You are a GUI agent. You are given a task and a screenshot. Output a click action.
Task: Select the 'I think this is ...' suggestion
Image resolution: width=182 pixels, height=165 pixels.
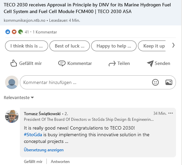pyautogui.click(x=27, y=46)
